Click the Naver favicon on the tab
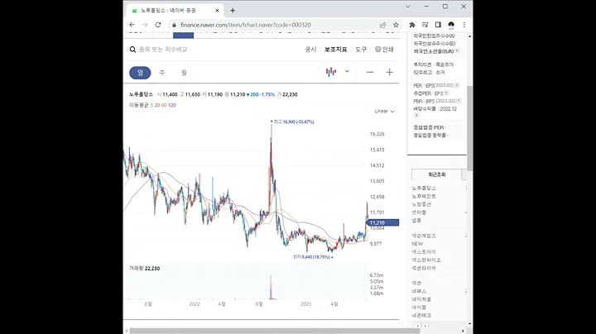This screenshot has width=596, height=334. pos(134,11)
